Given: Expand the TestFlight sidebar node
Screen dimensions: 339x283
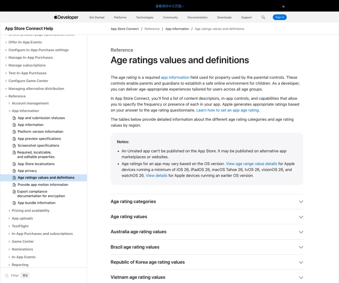Looking at the screenshot, I should coord(9,226).
